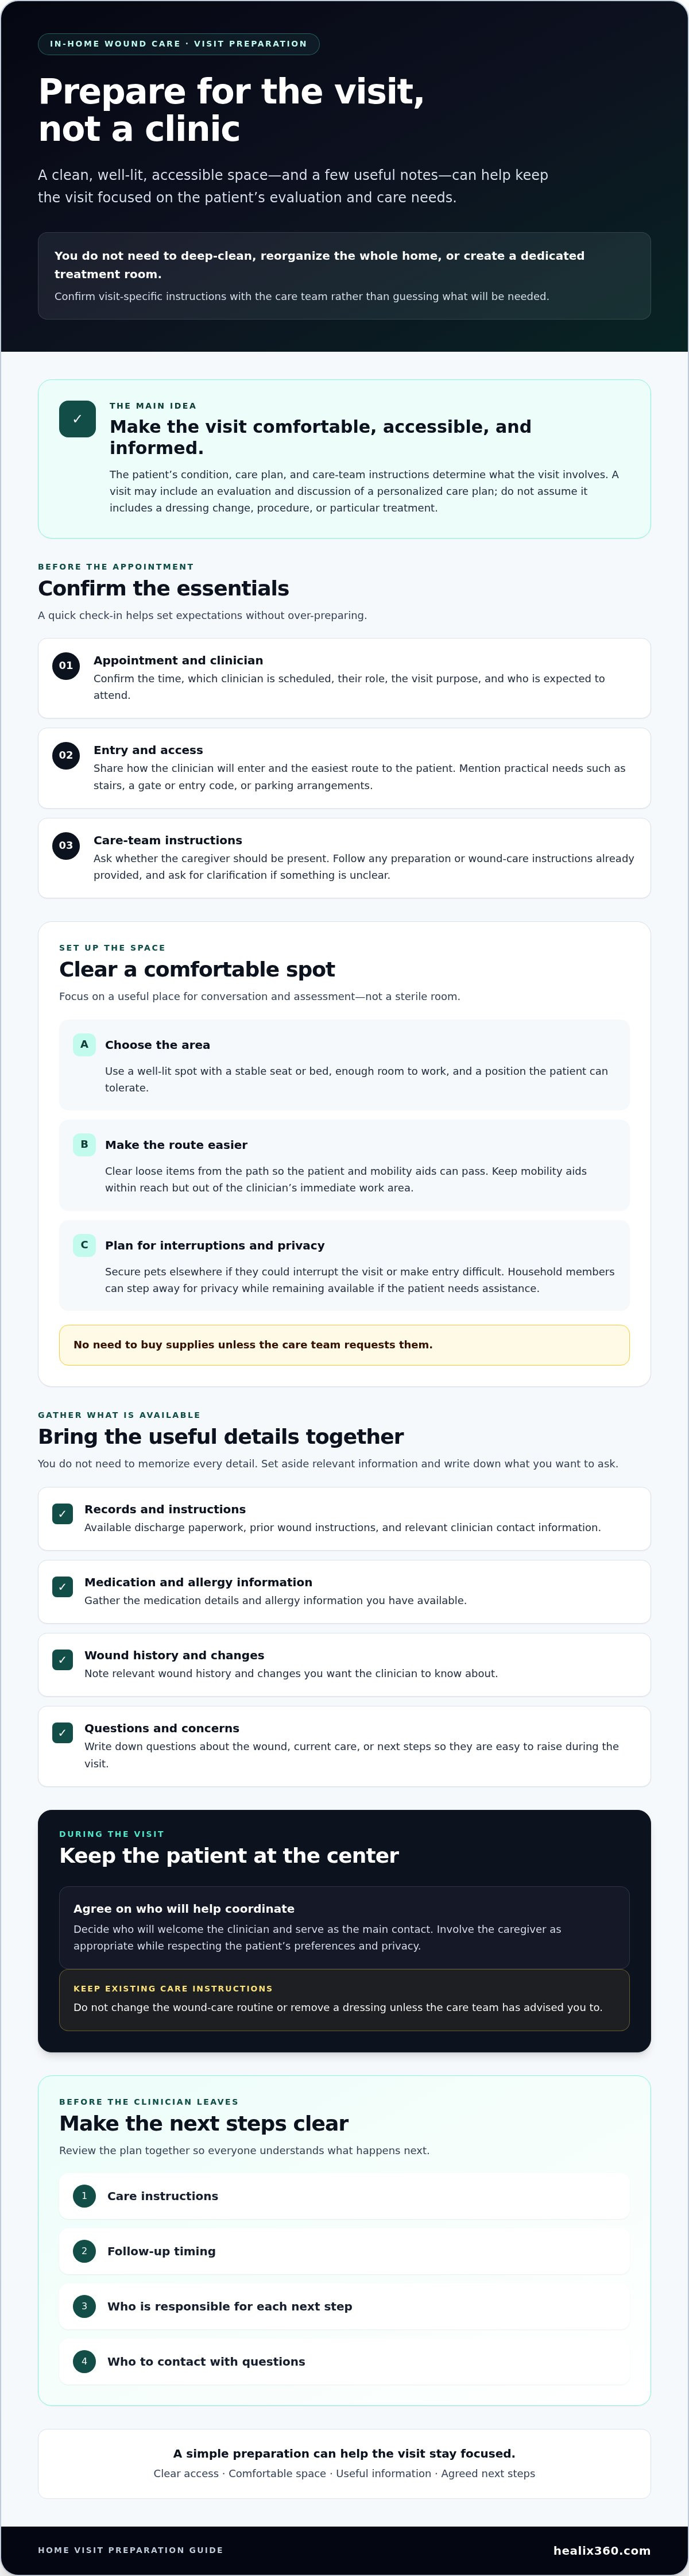Click the number 4 contact circle

[x=84, y=2361]
